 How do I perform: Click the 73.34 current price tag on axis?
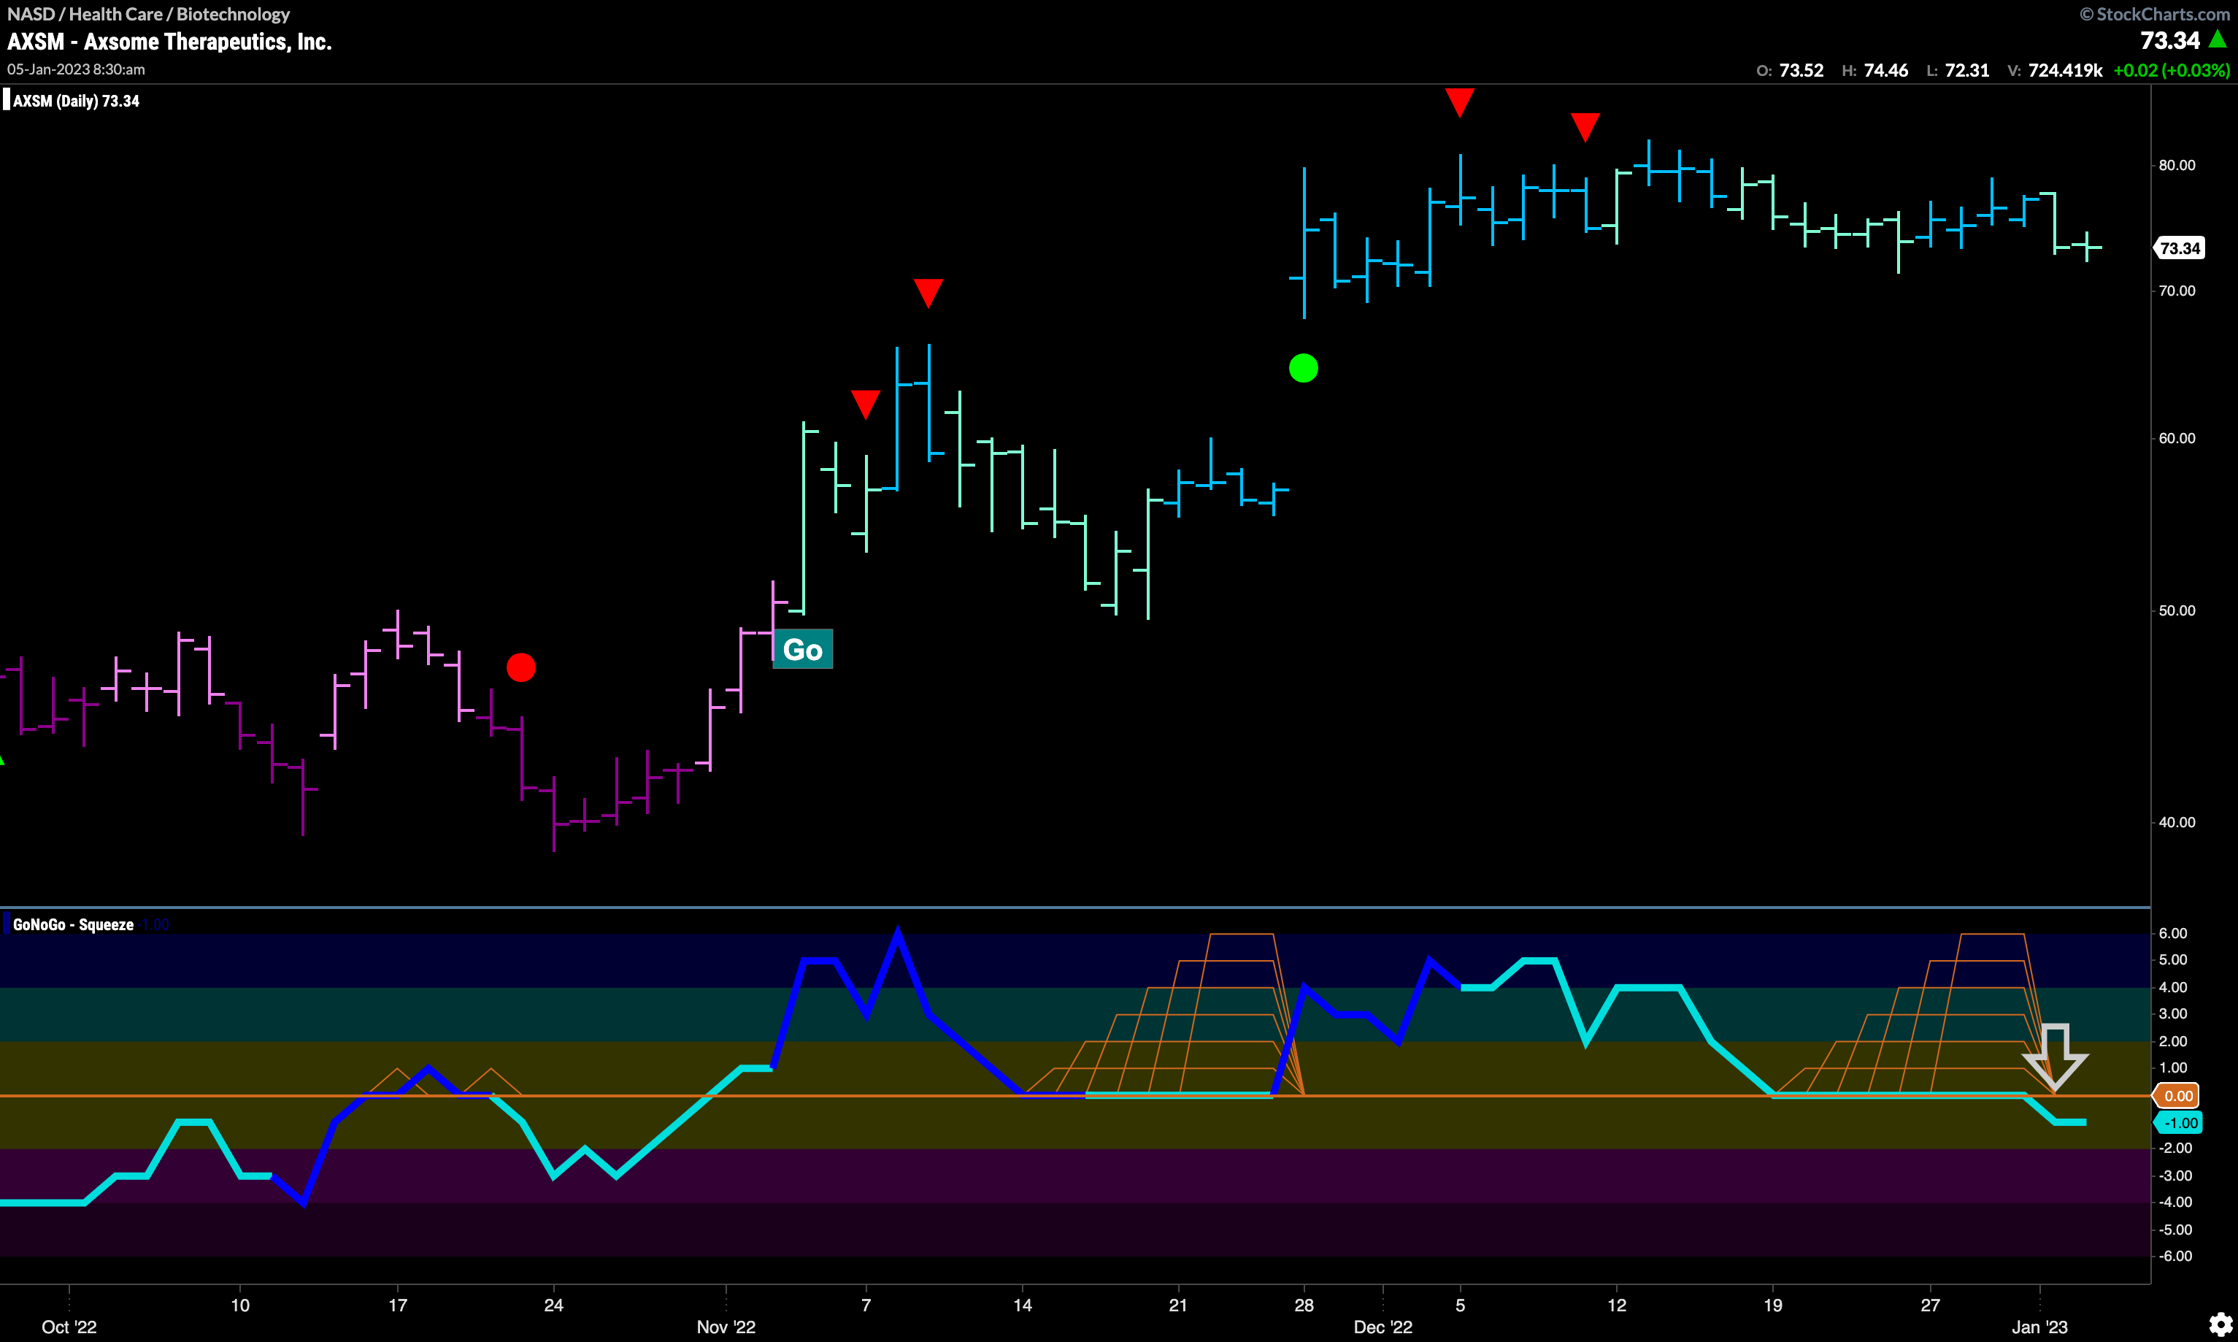(2180, 248)
